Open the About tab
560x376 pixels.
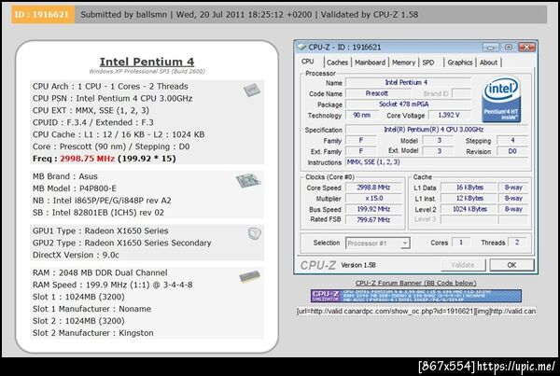488,63
